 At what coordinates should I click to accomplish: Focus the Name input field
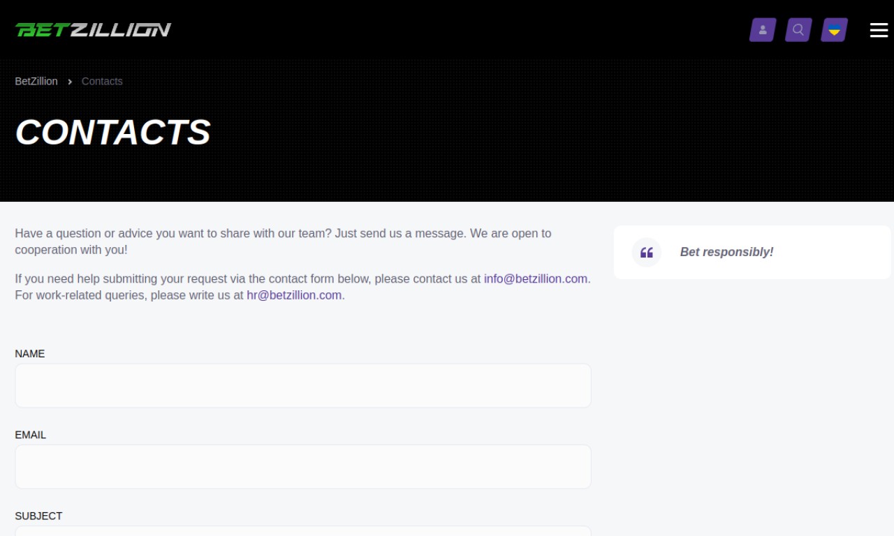click(x=303, y=385)
